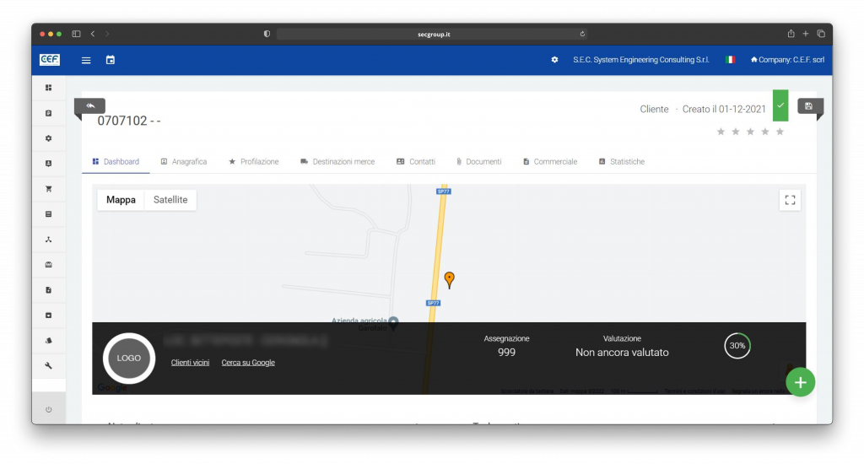Rate five stars

click(780, 131)
